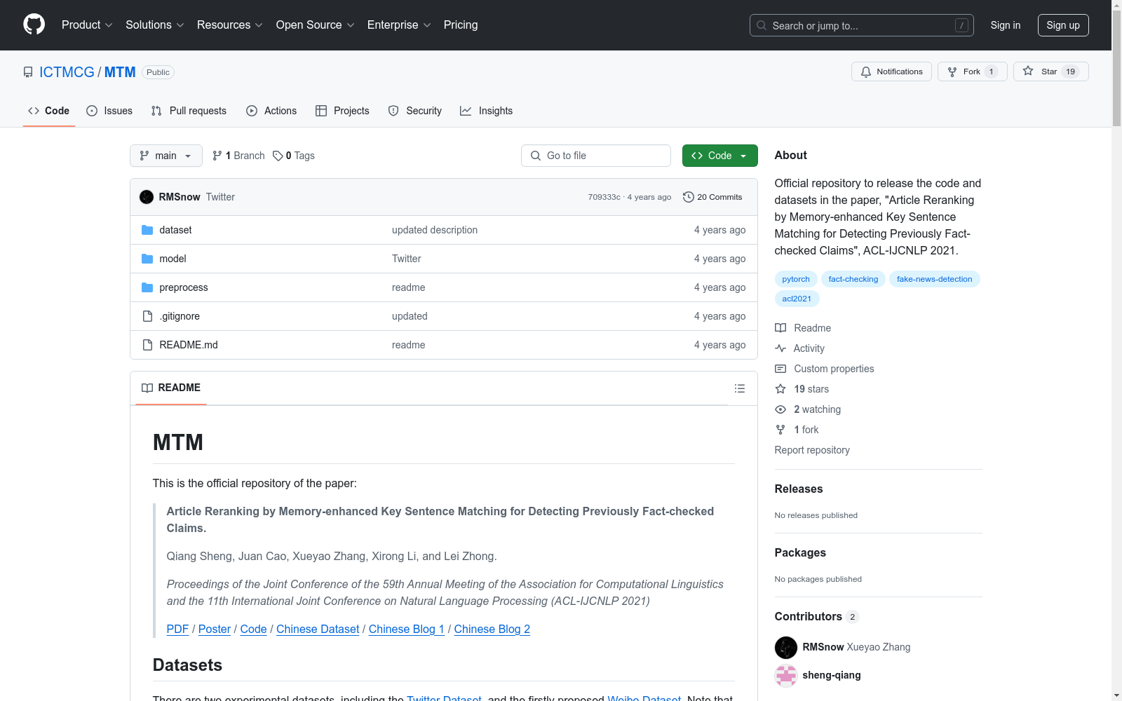Viewport: 1122px width, 701px height.
Task: Click the sheng-qiang contributor avatar
Action: [786, 675]
